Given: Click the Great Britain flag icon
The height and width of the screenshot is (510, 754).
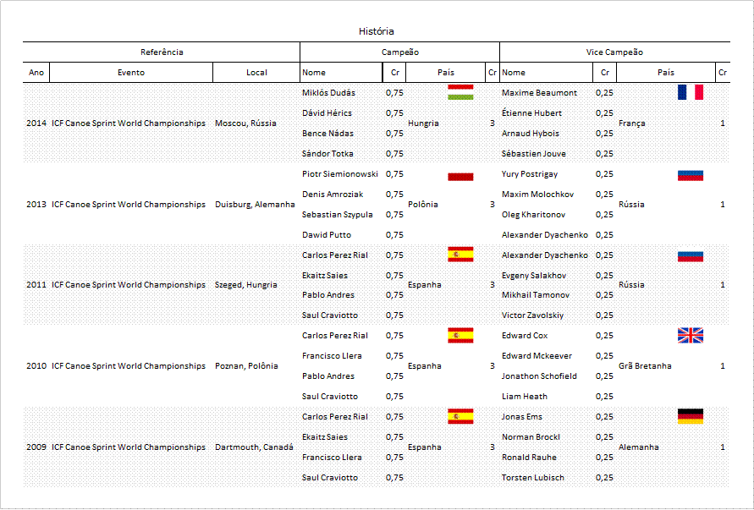Looking at the screenshot, I should pos(690,336).
